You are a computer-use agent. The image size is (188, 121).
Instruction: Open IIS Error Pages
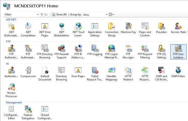tap(78, 72)
